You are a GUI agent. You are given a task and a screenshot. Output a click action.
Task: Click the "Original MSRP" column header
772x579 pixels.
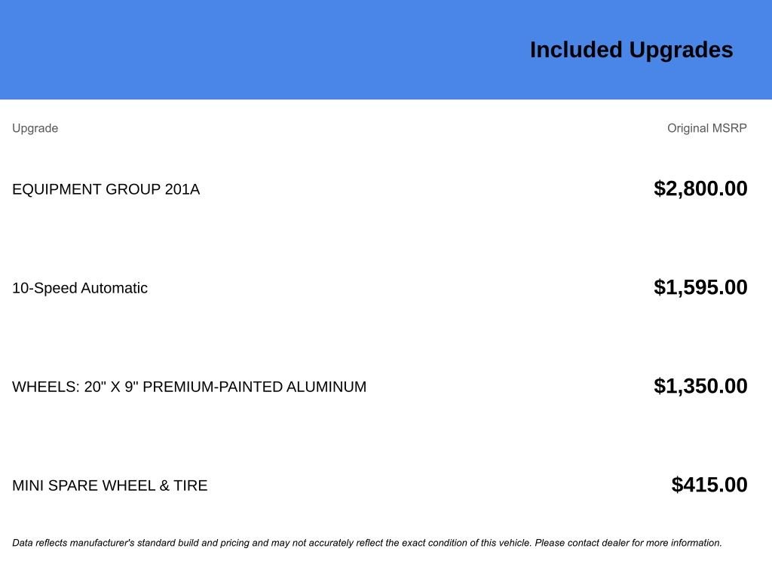tap(706, 128)
